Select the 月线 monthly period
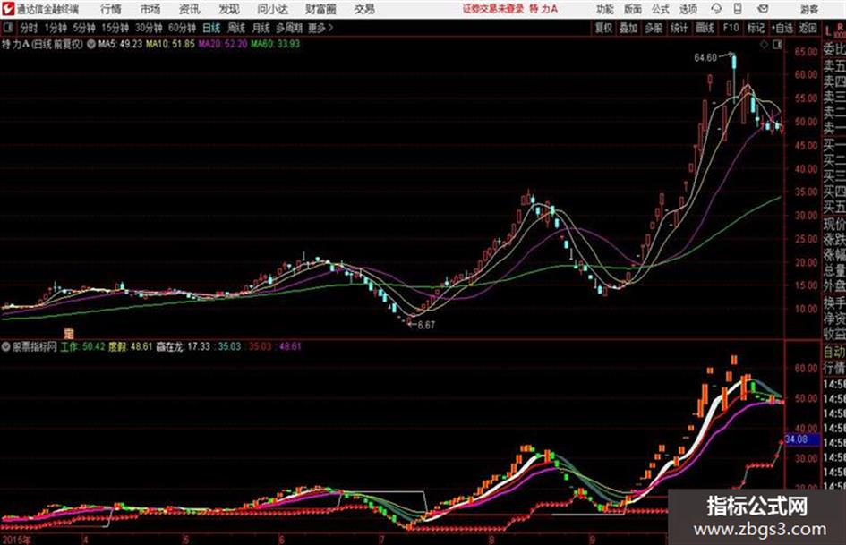 point(261,28)
